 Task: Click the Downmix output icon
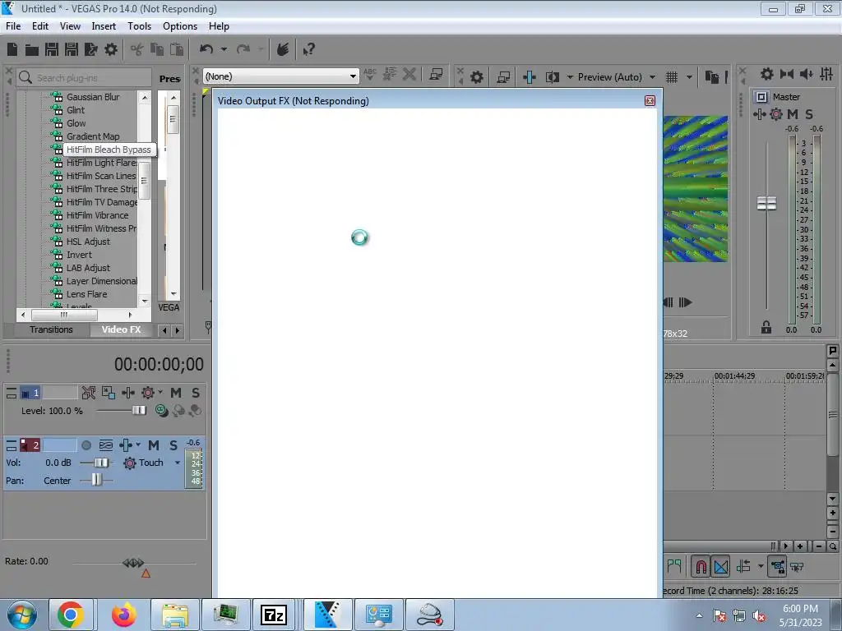coord(787,74)
